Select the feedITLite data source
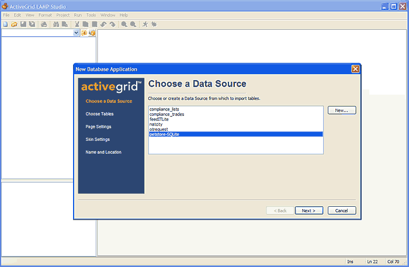 (159, 119)
